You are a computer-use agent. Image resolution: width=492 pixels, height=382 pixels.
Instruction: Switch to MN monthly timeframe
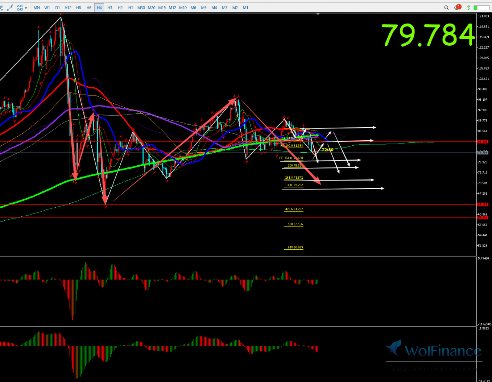(37, 8)
